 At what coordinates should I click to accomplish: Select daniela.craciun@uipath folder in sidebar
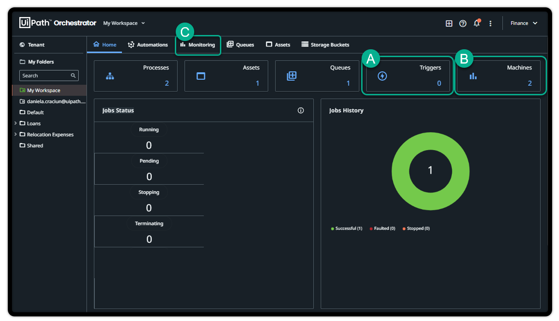click(49, 101)
